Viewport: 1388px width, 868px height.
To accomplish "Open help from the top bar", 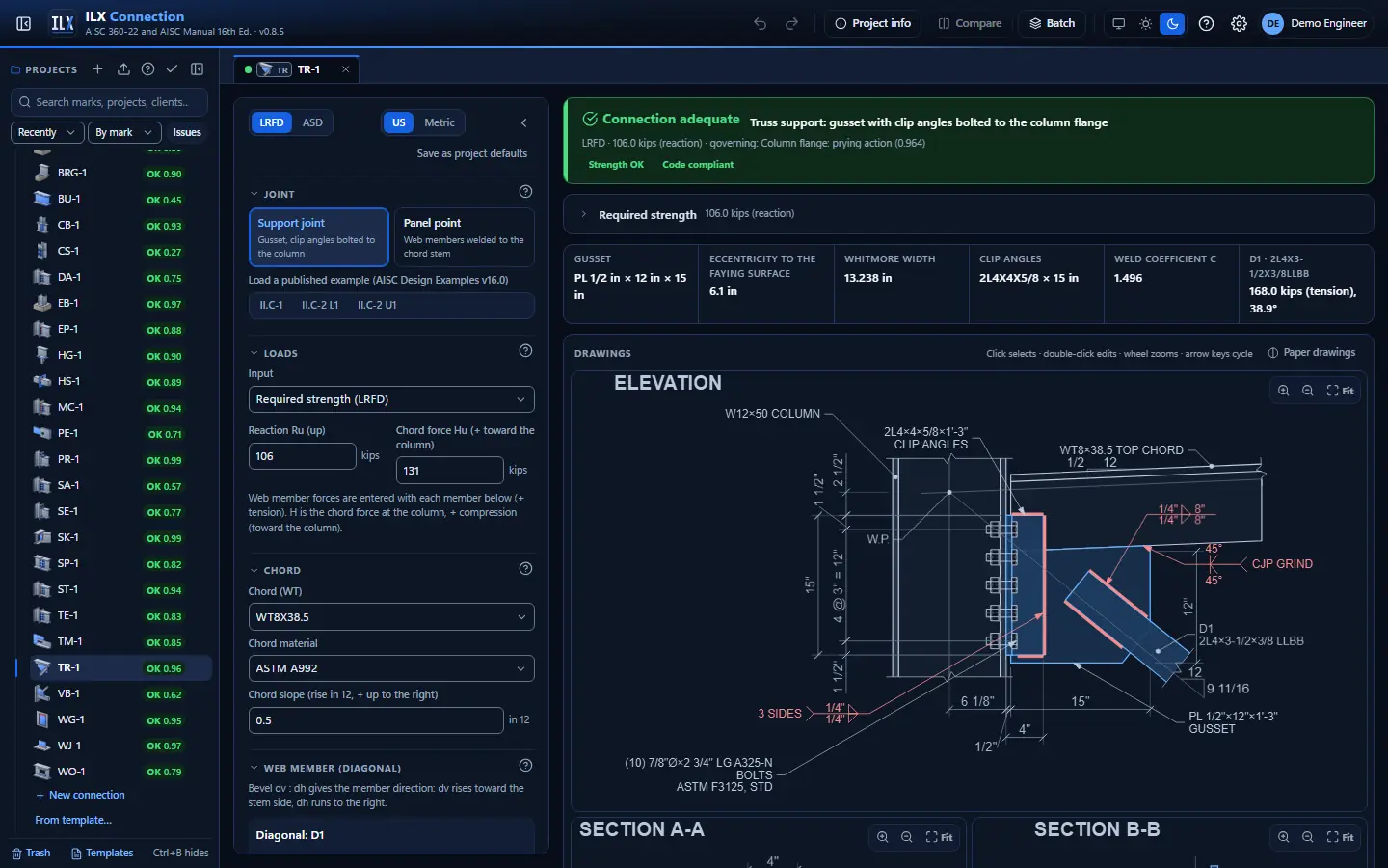I will point(1206,23).
